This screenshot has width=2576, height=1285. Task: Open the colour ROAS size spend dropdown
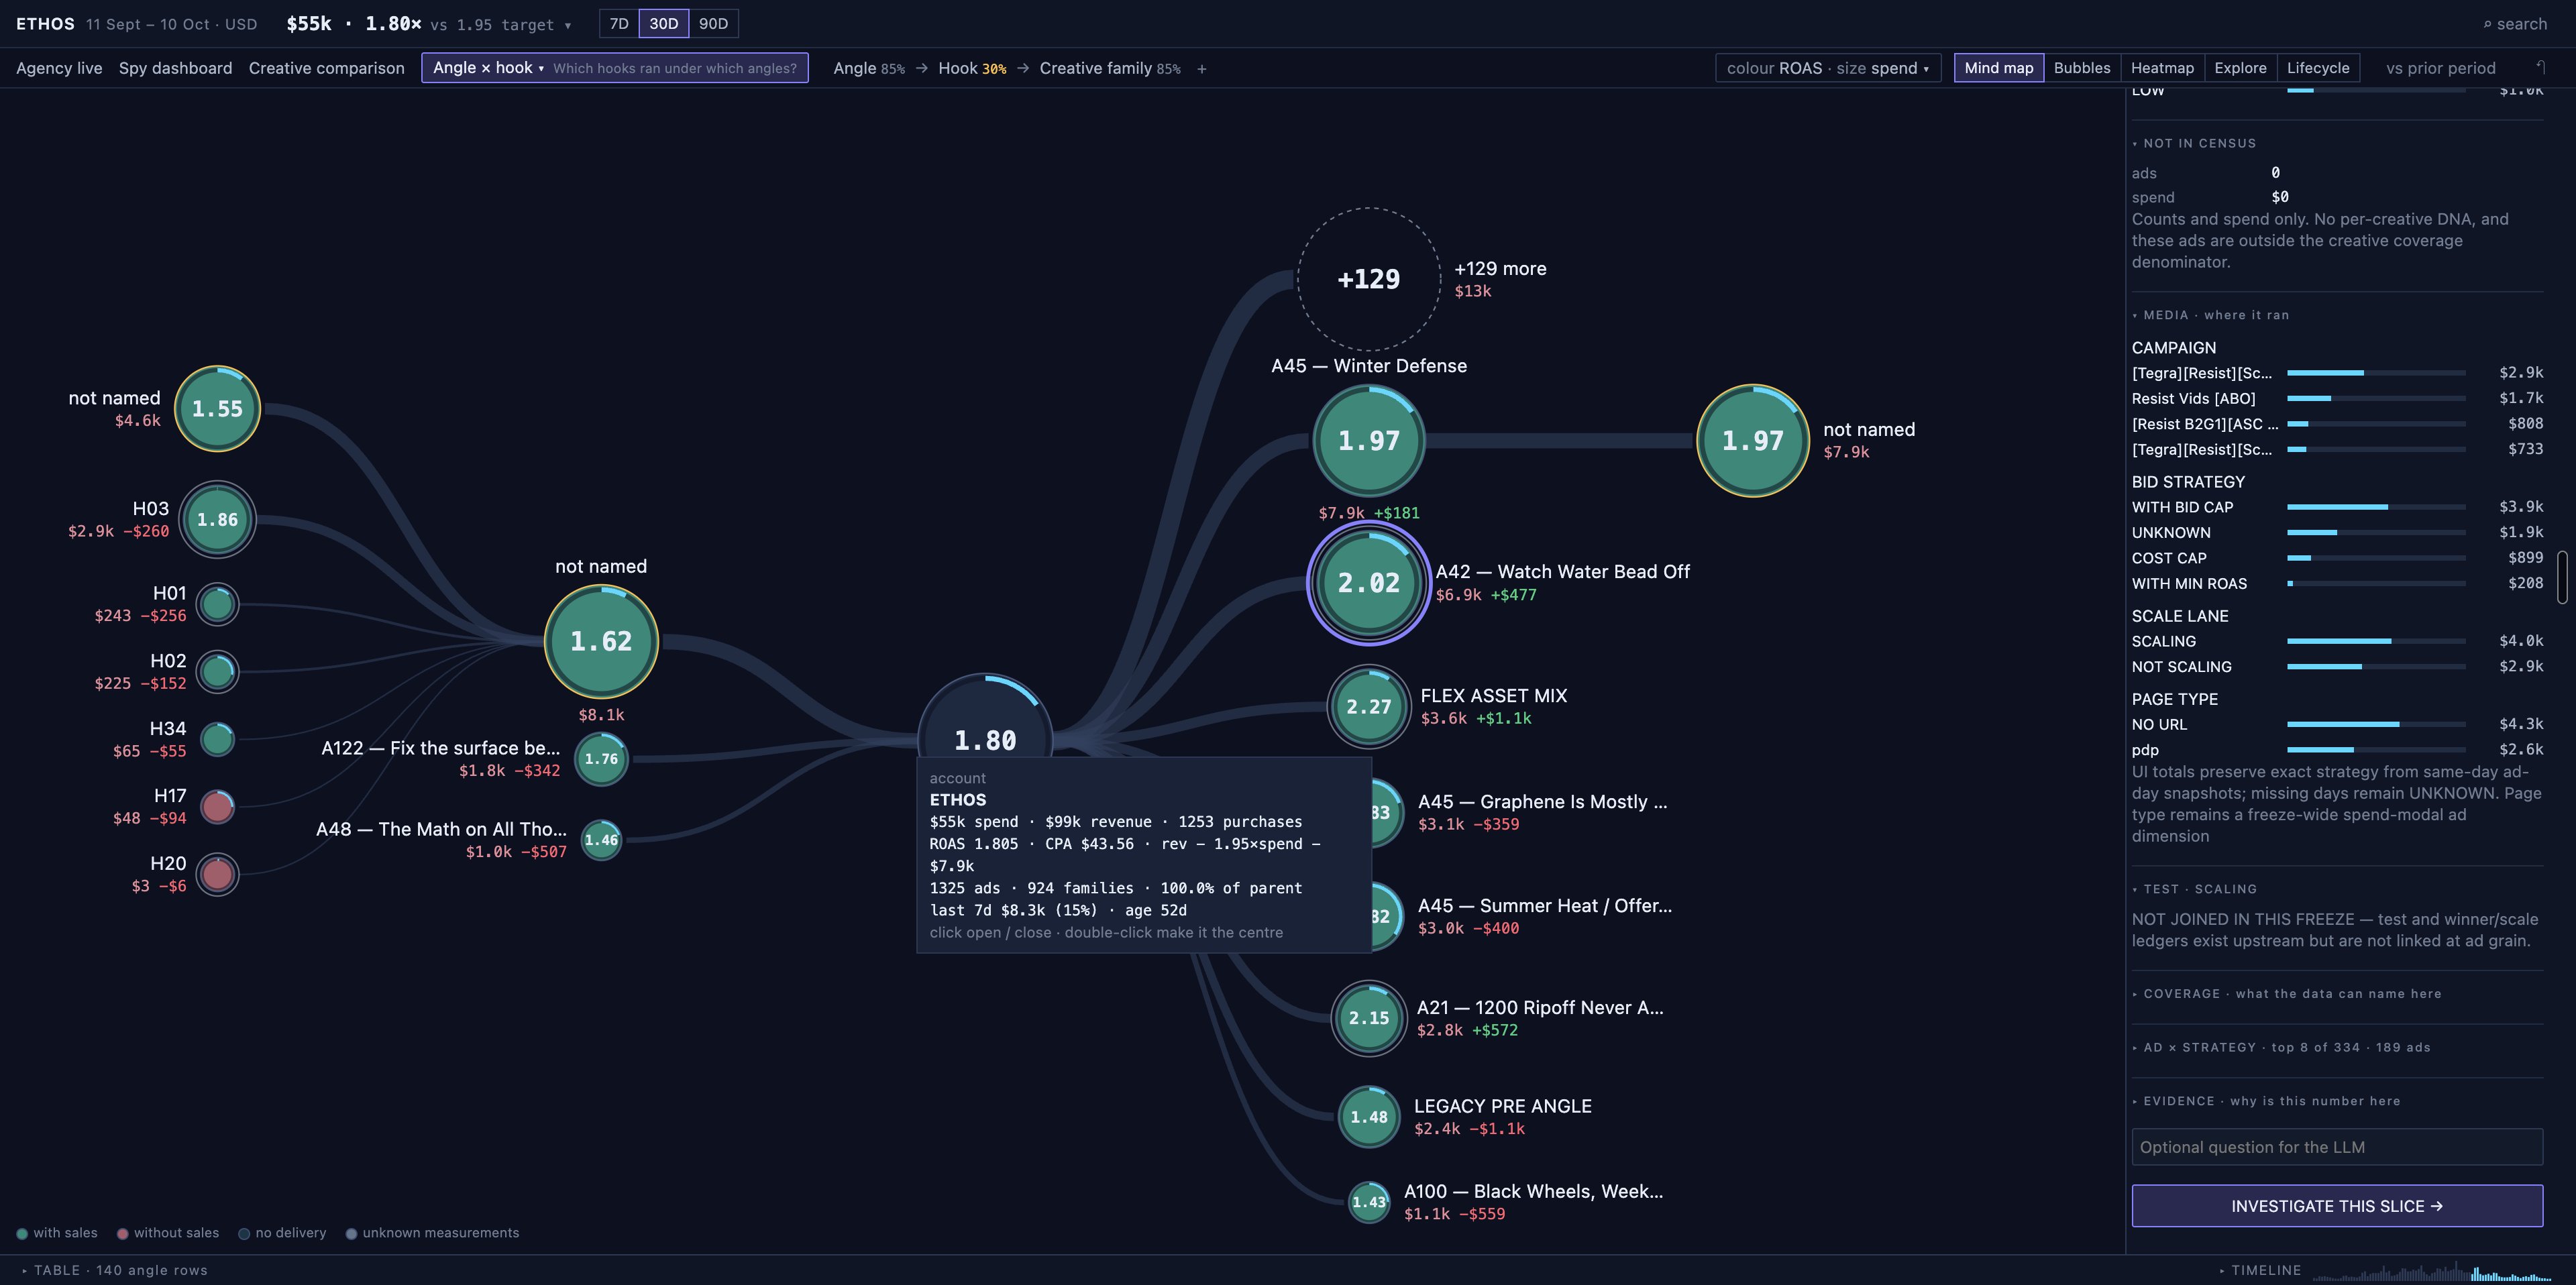tap(1827, 69)
